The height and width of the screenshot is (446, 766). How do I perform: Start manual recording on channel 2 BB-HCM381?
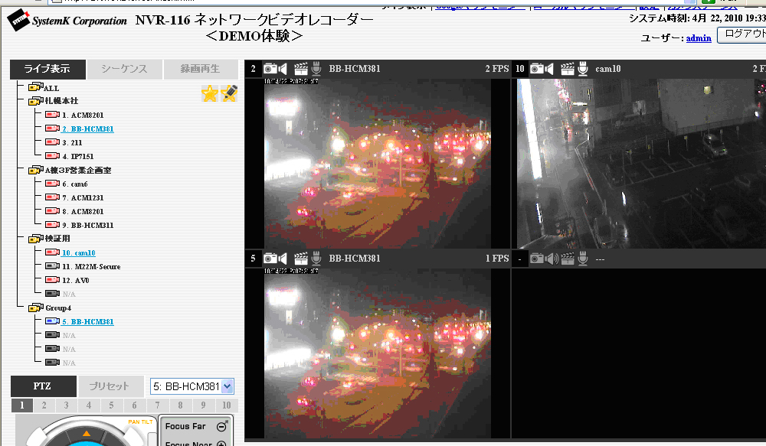[x=301, y=69]
